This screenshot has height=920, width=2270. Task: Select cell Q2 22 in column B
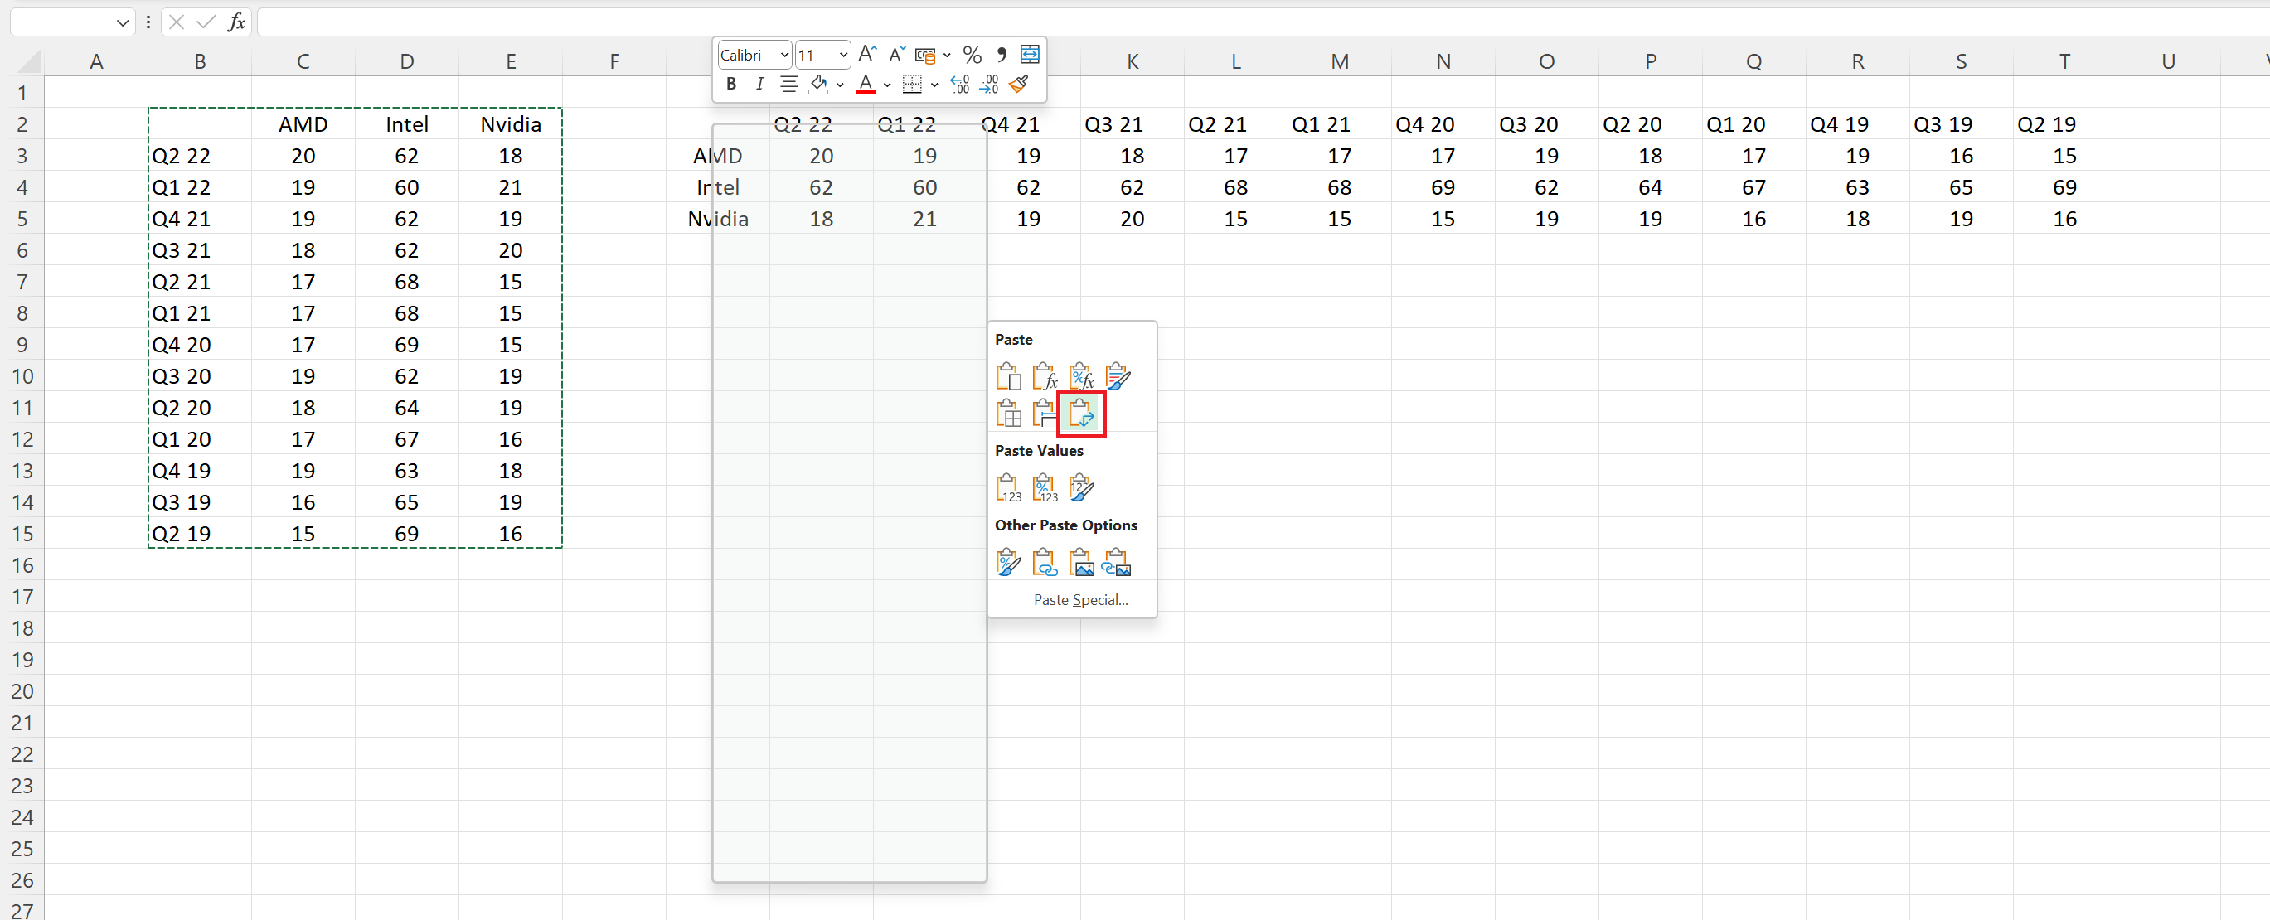pos(200,156)
